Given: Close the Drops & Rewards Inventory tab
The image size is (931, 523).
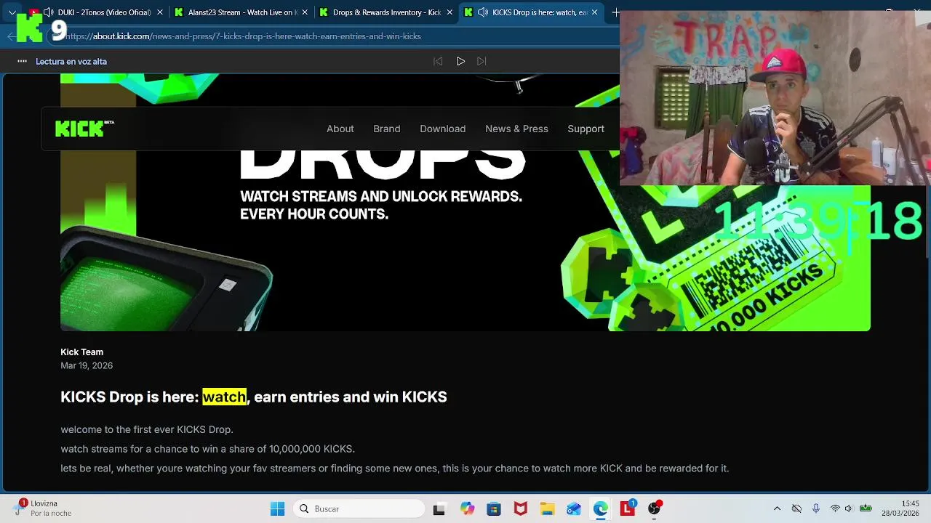Looking at the screenshot, I should tap(450, 12).
